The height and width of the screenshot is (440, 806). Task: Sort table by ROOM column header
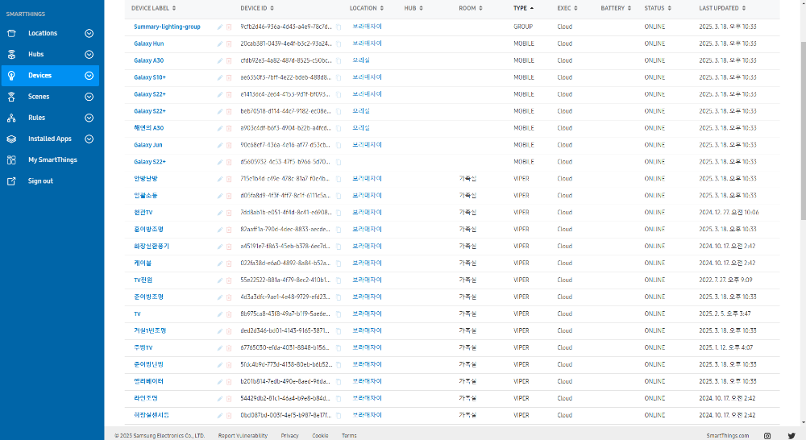(x=471, y=8)
